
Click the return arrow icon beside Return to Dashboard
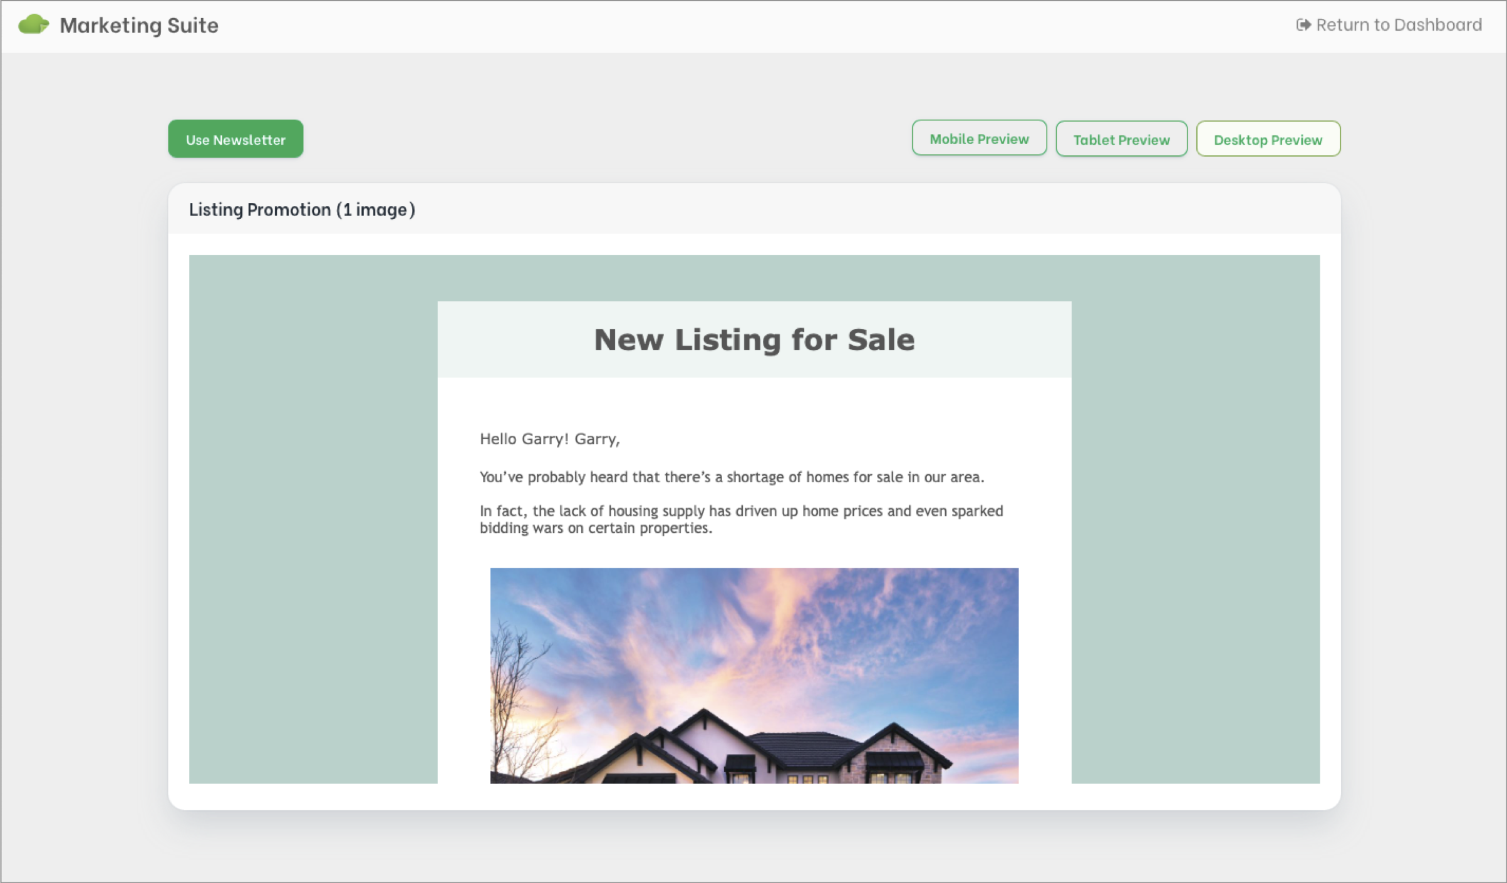(x=1303, y=24)
